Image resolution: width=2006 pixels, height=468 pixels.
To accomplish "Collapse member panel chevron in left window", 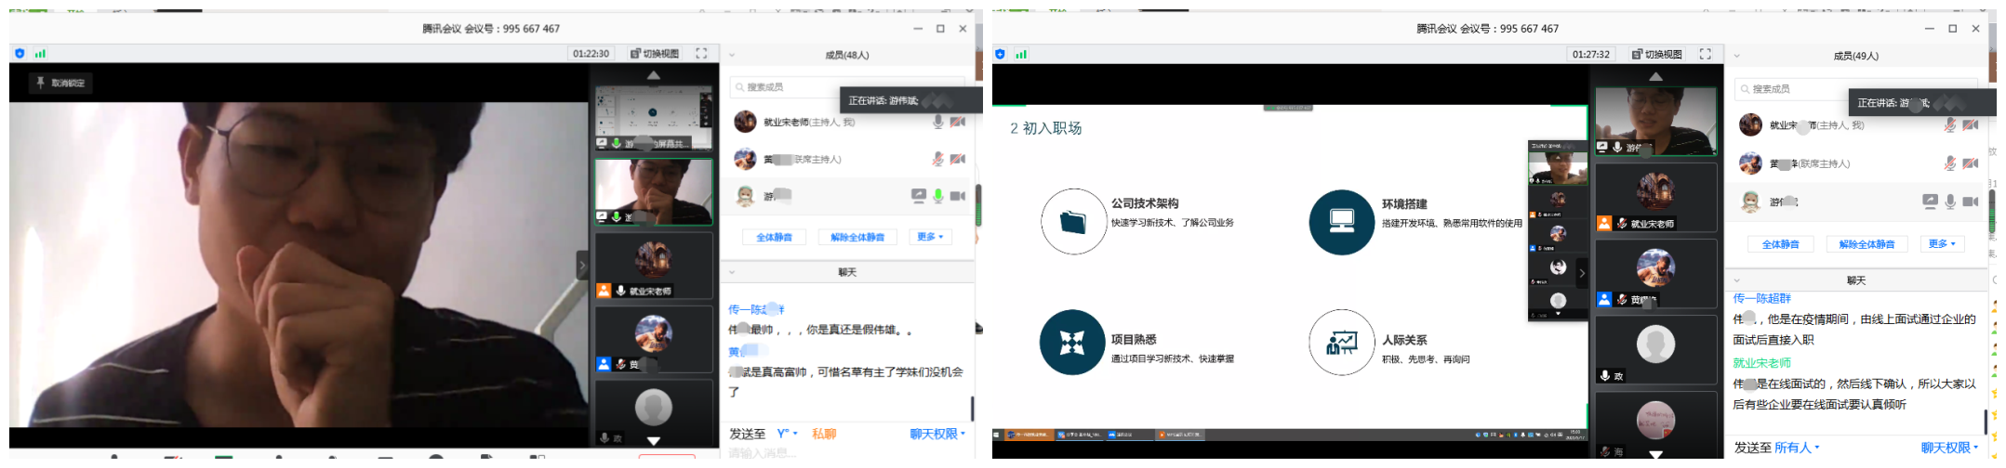I will click(732, 55).
